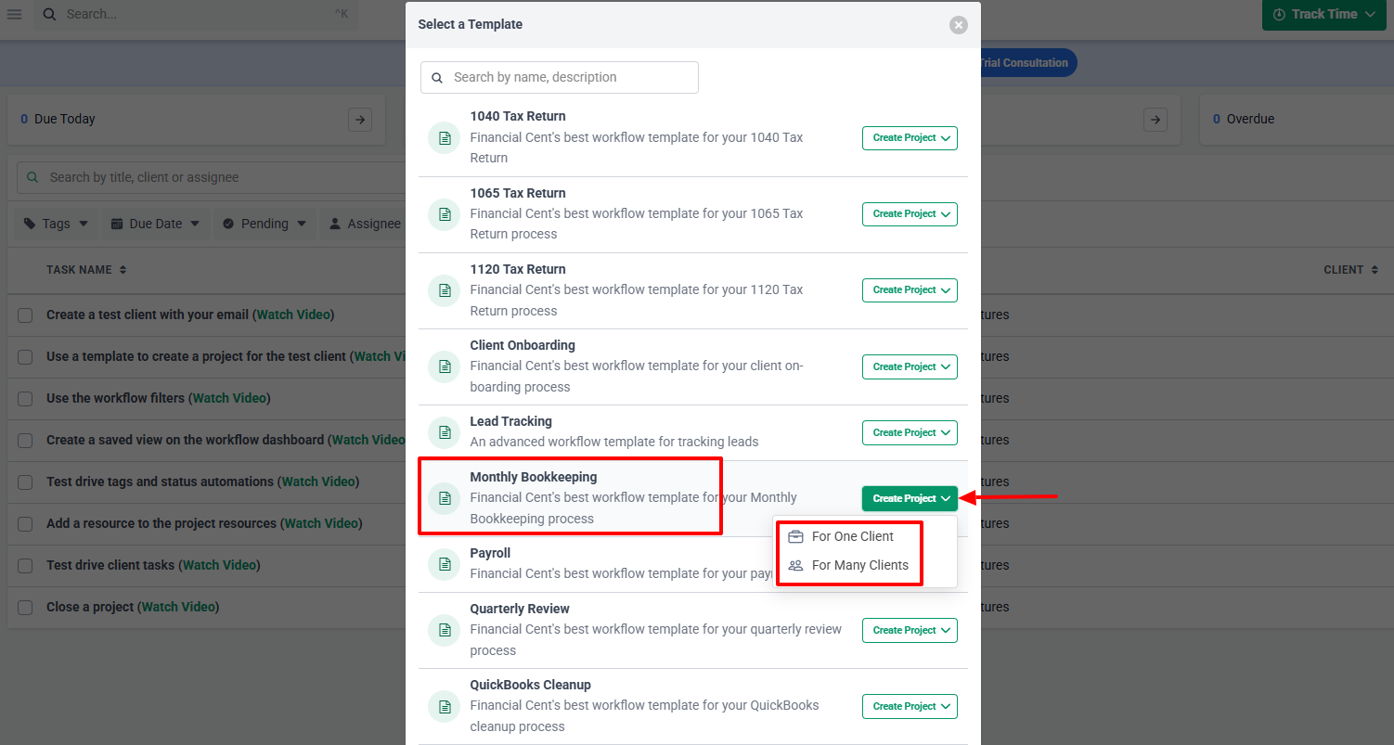Click the Due Today arrow icon

(x=360, y=119)
